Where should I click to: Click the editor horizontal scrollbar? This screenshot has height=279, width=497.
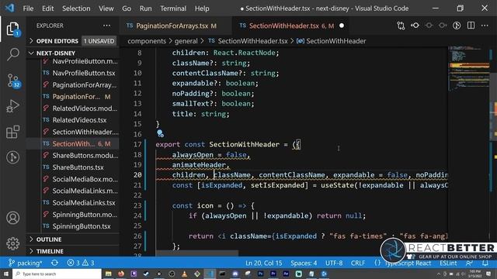coord(196,253)
